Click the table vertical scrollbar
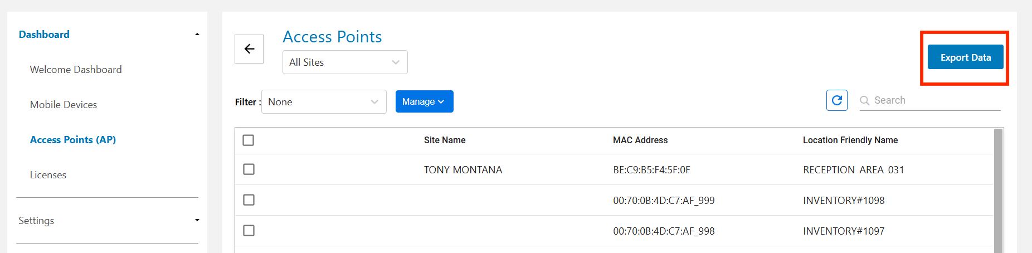Image resolution: width=1032 pixels, height=253 pixels. pos(998,189)
